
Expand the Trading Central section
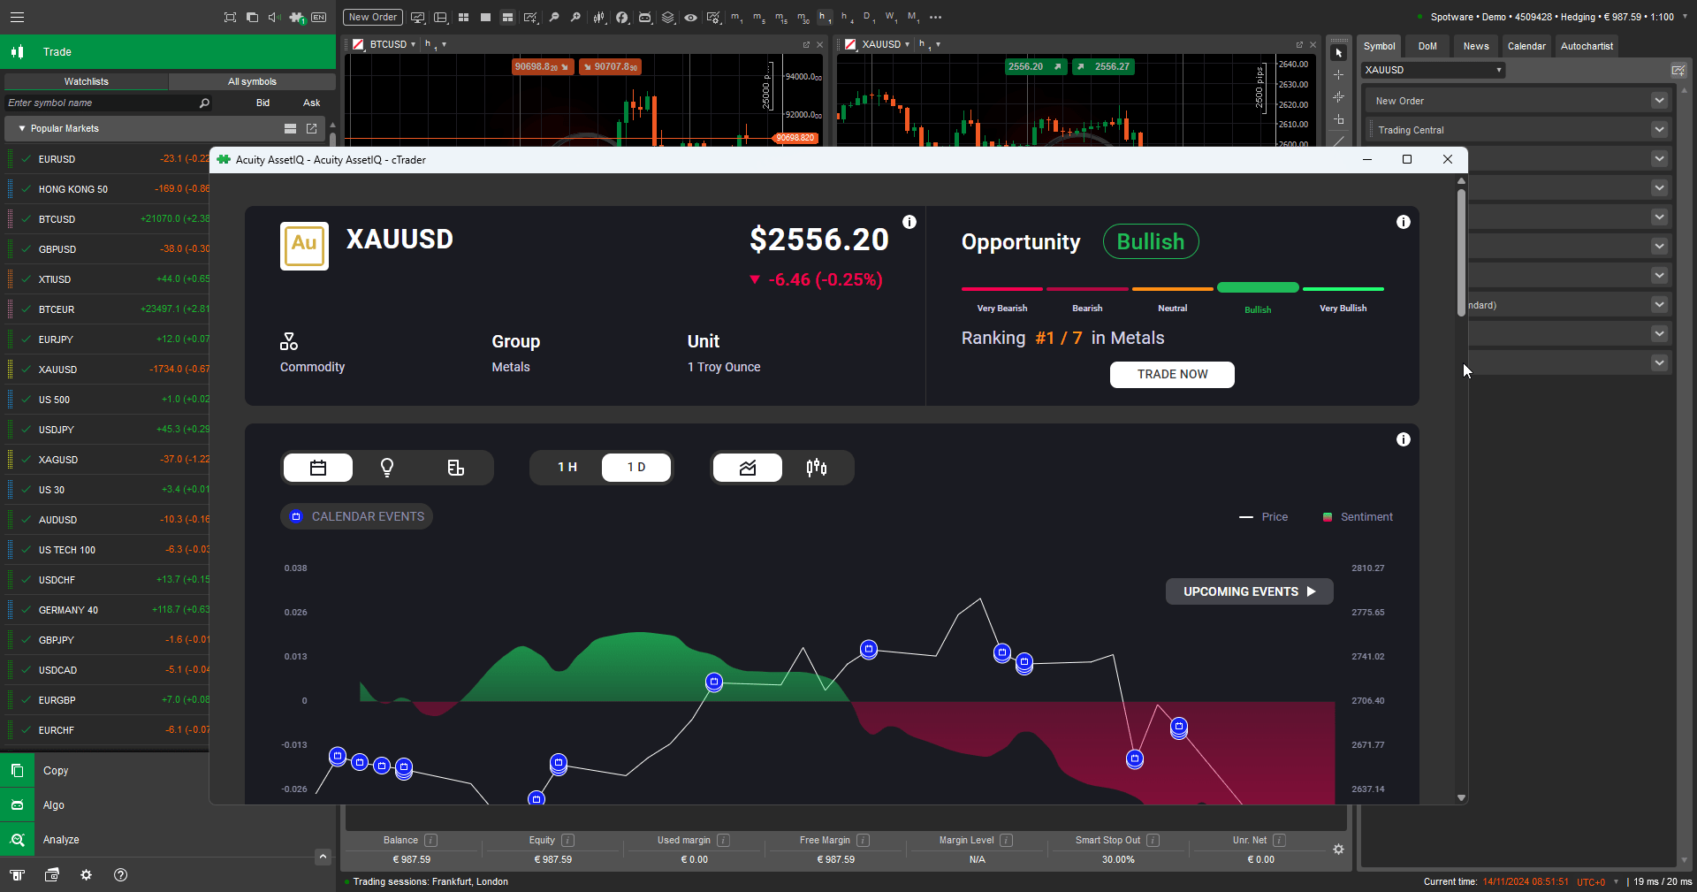coord(1658,129)
